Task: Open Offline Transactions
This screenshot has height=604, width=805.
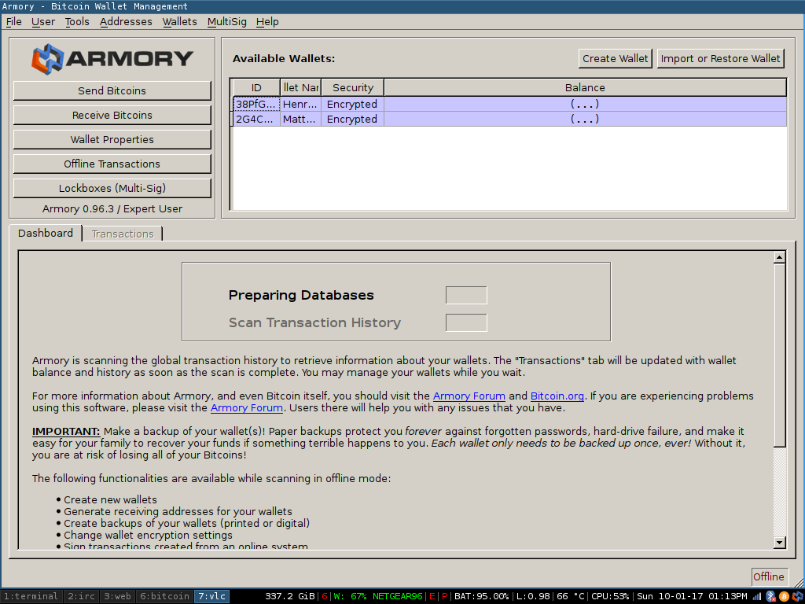Action: pos(112,164)
